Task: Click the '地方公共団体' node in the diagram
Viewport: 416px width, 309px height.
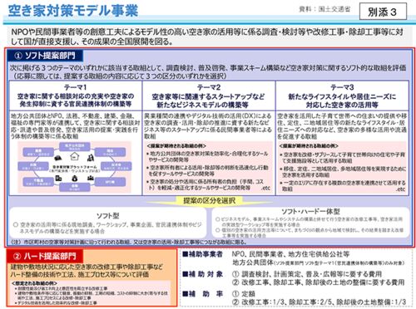Action: click(x=74, y=146)
